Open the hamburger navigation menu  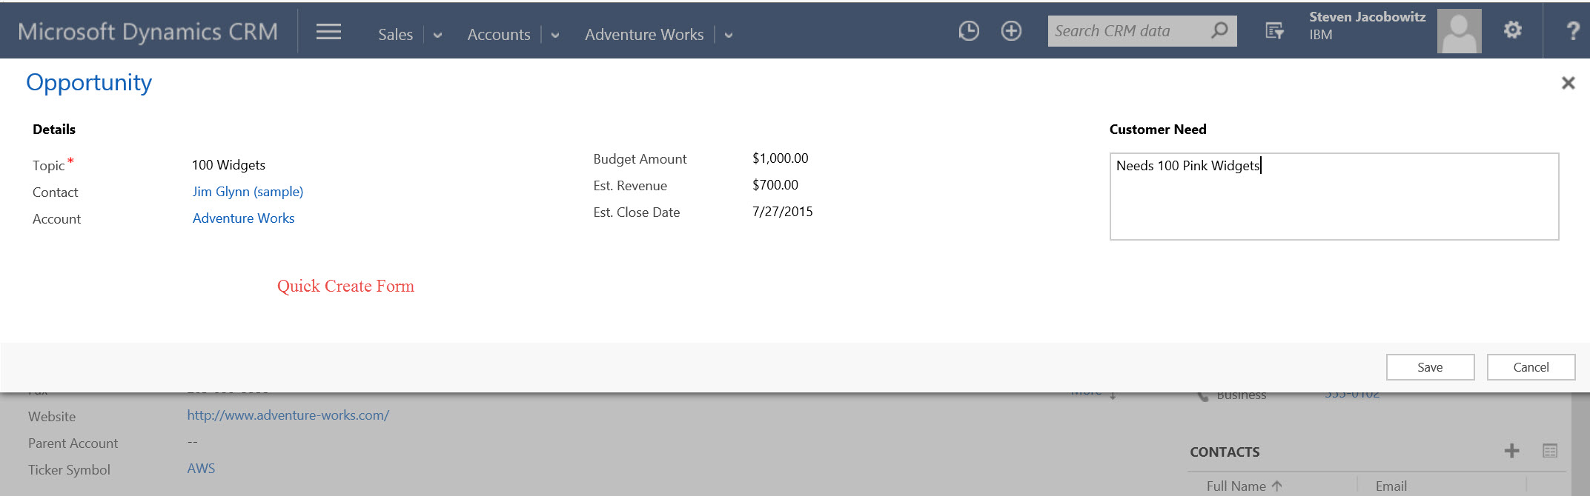point(328,32)
